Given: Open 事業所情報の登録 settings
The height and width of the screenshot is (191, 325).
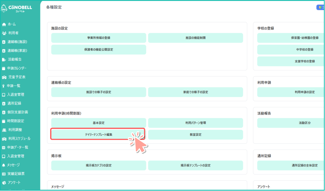Looking at the screenshot, I should point(98,38).
